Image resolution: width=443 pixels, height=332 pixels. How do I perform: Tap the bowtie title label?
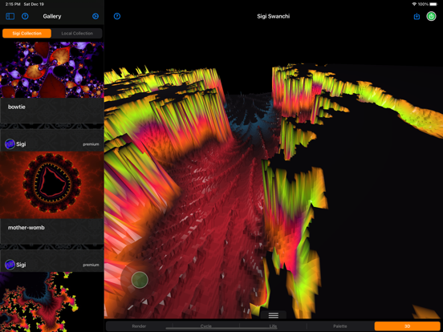click(x=17, y=107)
